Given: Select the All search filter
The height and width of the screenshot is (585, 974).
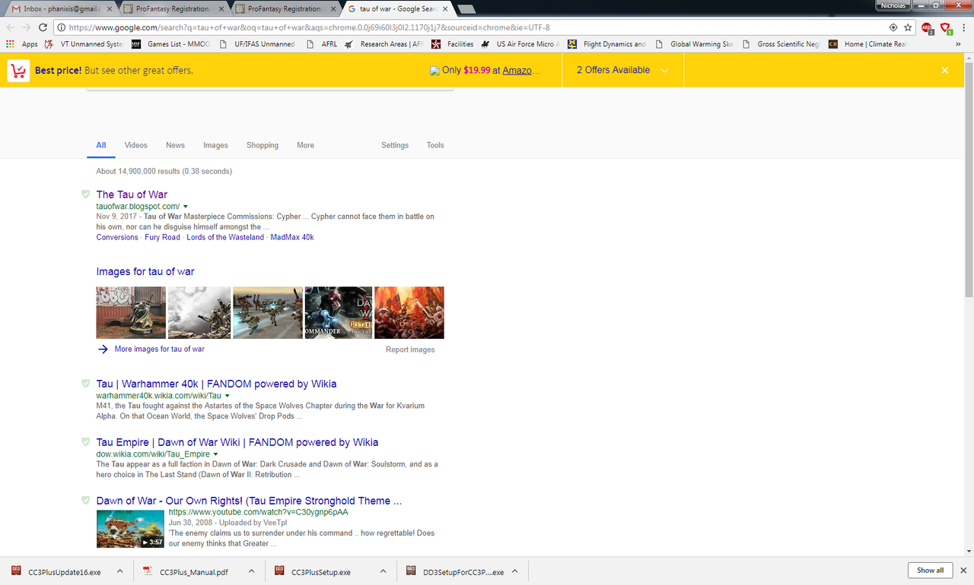Looking at the screenshot, I should click(x=101, y=145).
